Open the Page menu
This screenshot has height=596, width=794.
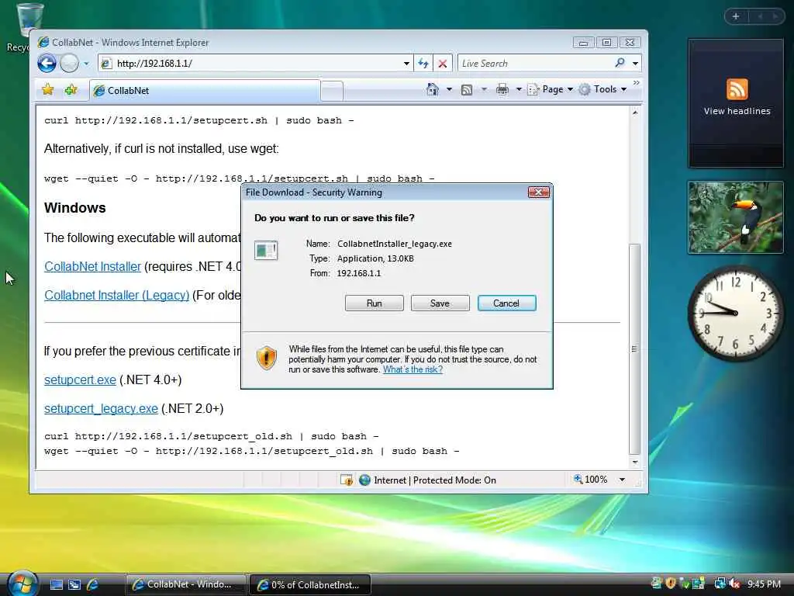pyautogui.click(x=550, y=90)
